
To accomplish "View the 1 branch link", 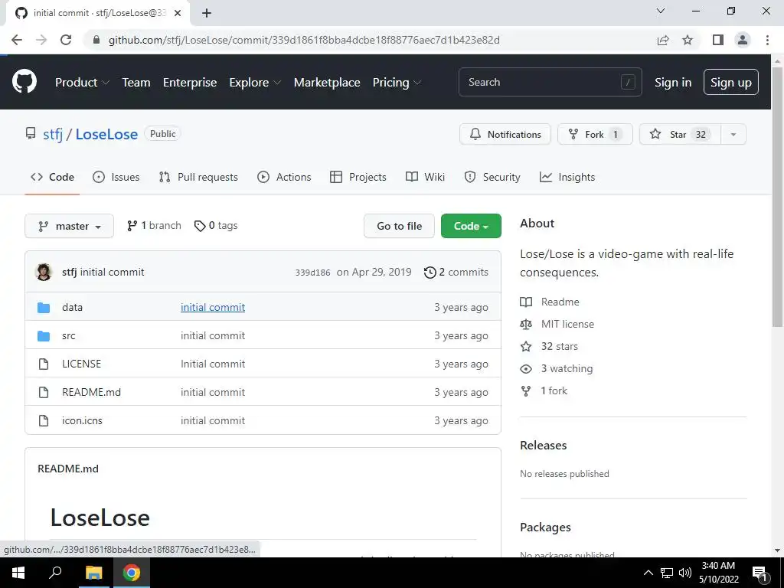I will tap(154, 226).
